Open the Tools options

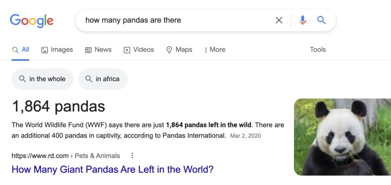(318, 50)
